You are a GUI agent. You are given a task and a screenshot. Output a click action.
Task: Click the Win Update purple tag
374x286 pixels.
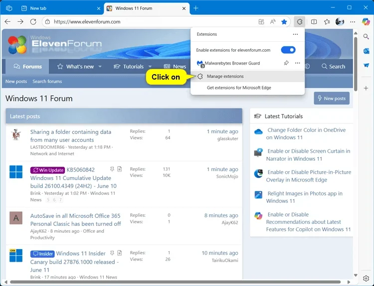click(47, 170)
